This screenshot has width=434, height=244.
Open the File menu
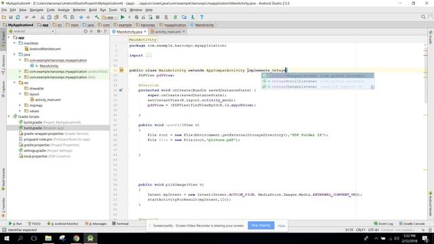click(4, 10)
